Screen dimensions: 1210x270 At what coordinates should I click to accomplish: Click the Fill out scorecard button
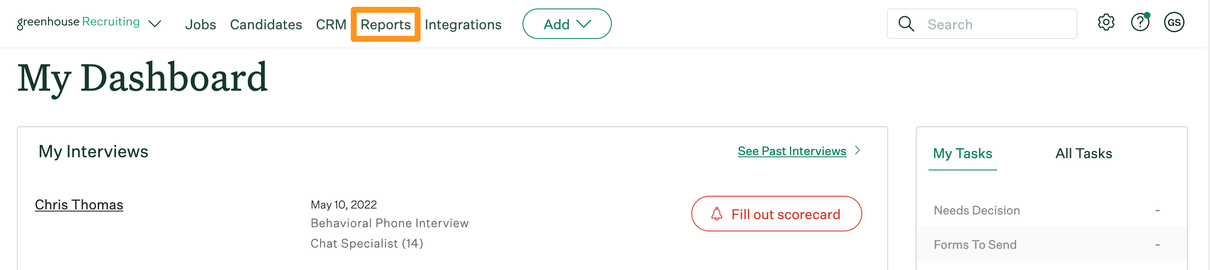(x=776, y=214)
